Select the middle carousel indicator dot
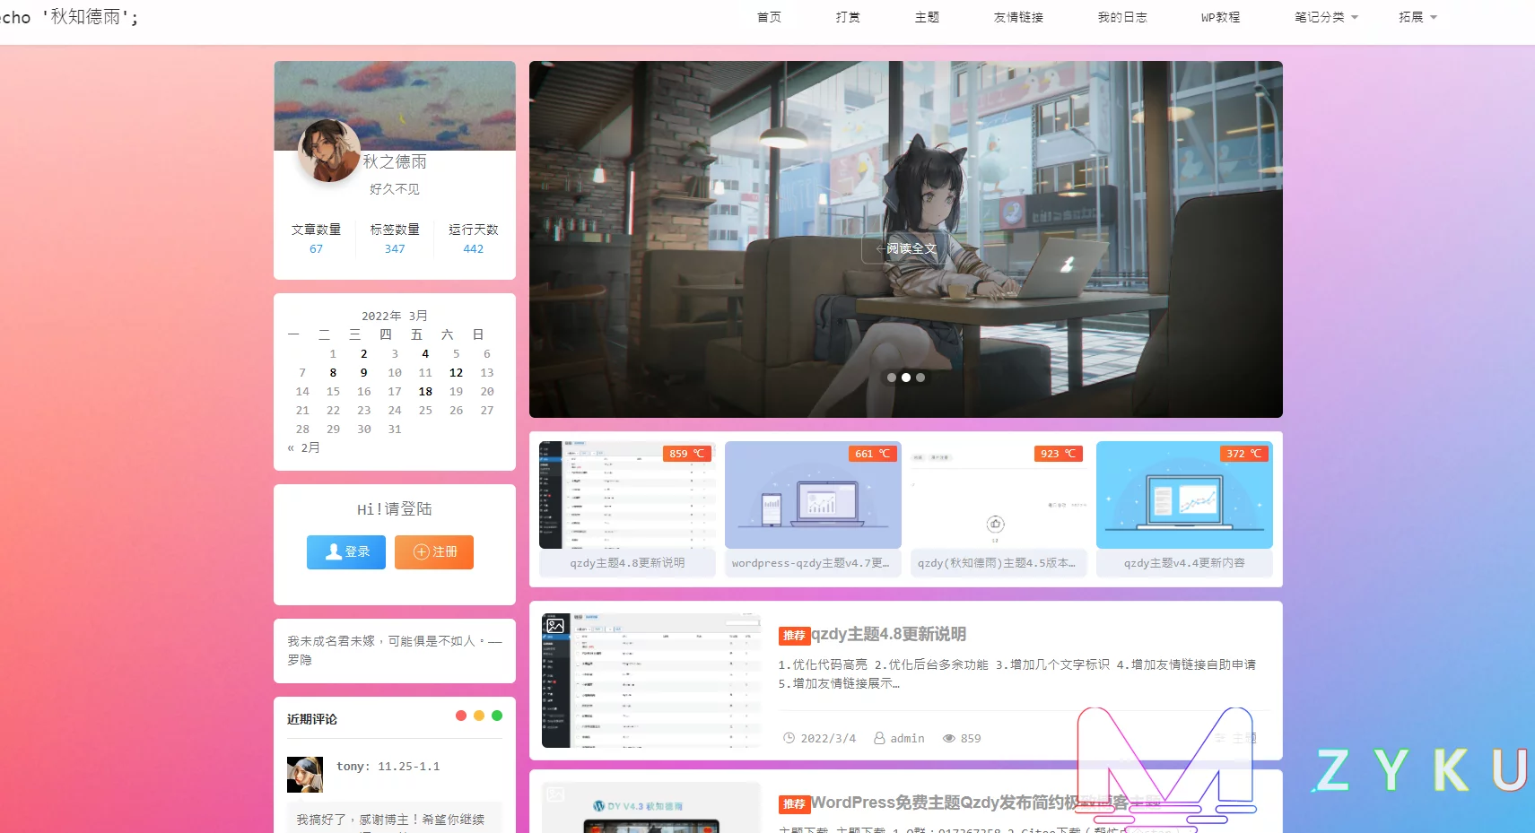This screenshot has height=833, width=1535. click(x=906, y=377)
